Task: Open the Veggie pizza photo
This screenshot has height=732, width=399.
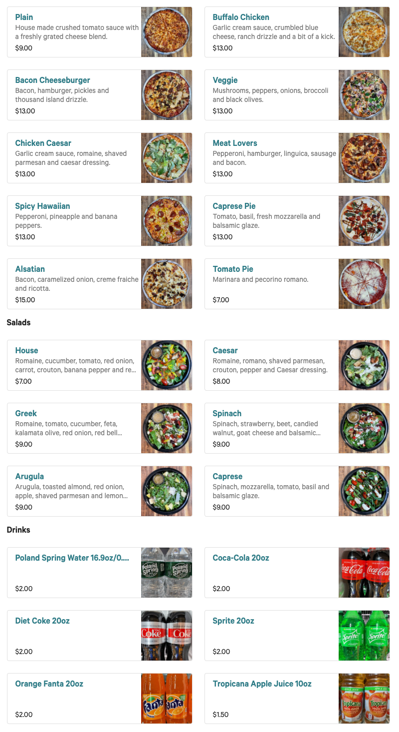Action: click(364, 95)
